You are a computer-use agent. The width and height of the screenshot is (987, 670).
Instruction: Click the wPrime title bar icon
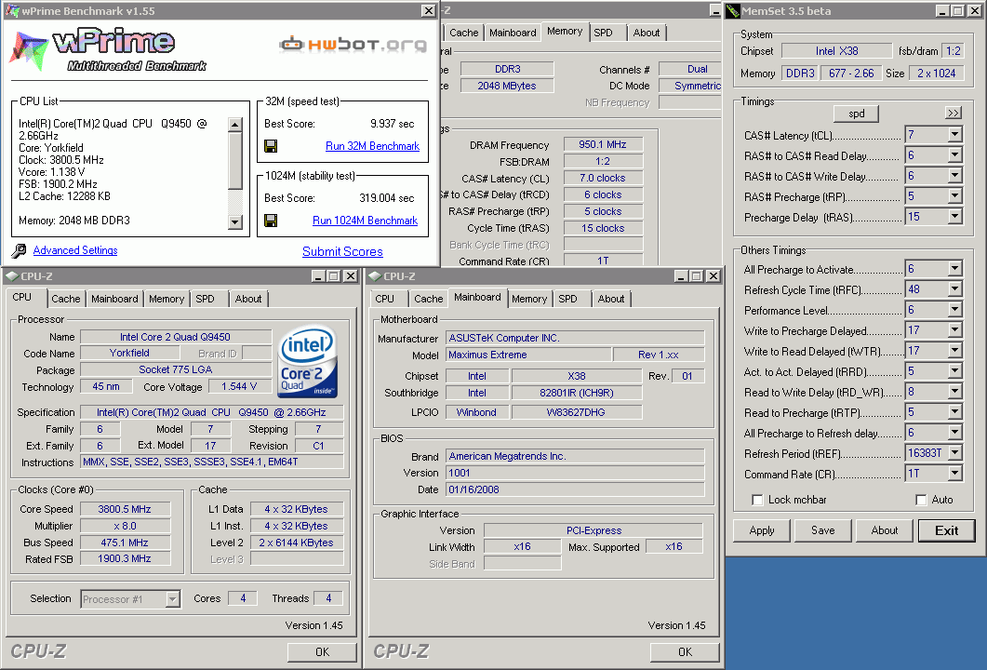(12, 11)
